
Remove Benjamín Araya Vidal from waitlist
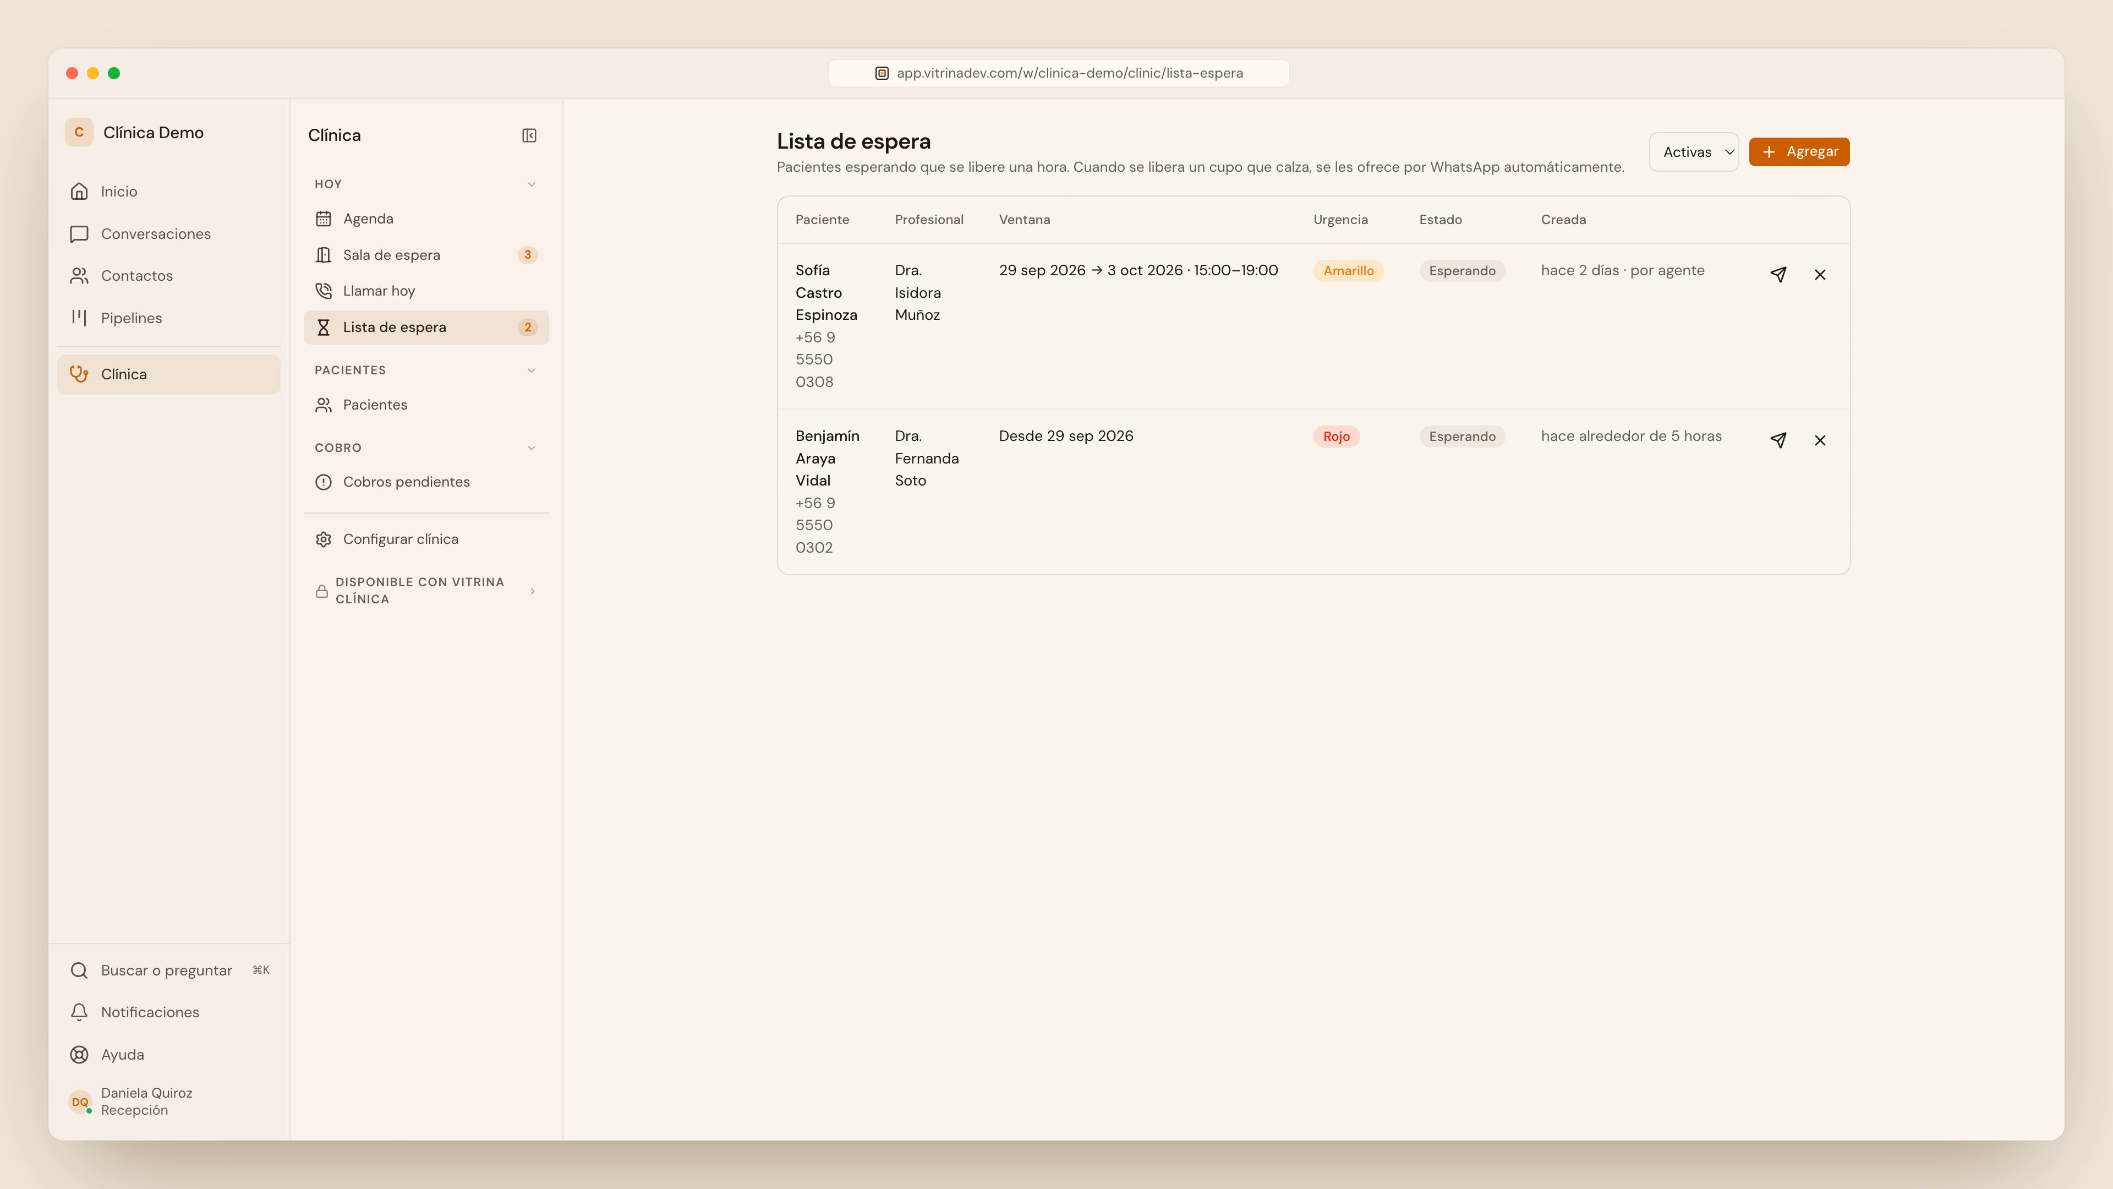(x=1820, y=440)
